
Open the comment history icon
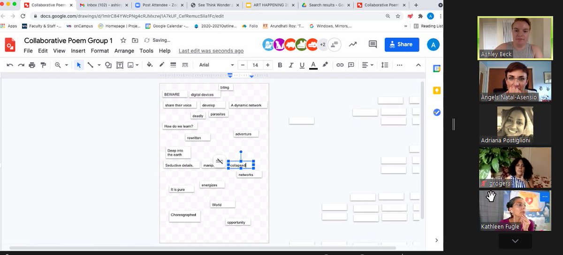(x=373, y=44)
